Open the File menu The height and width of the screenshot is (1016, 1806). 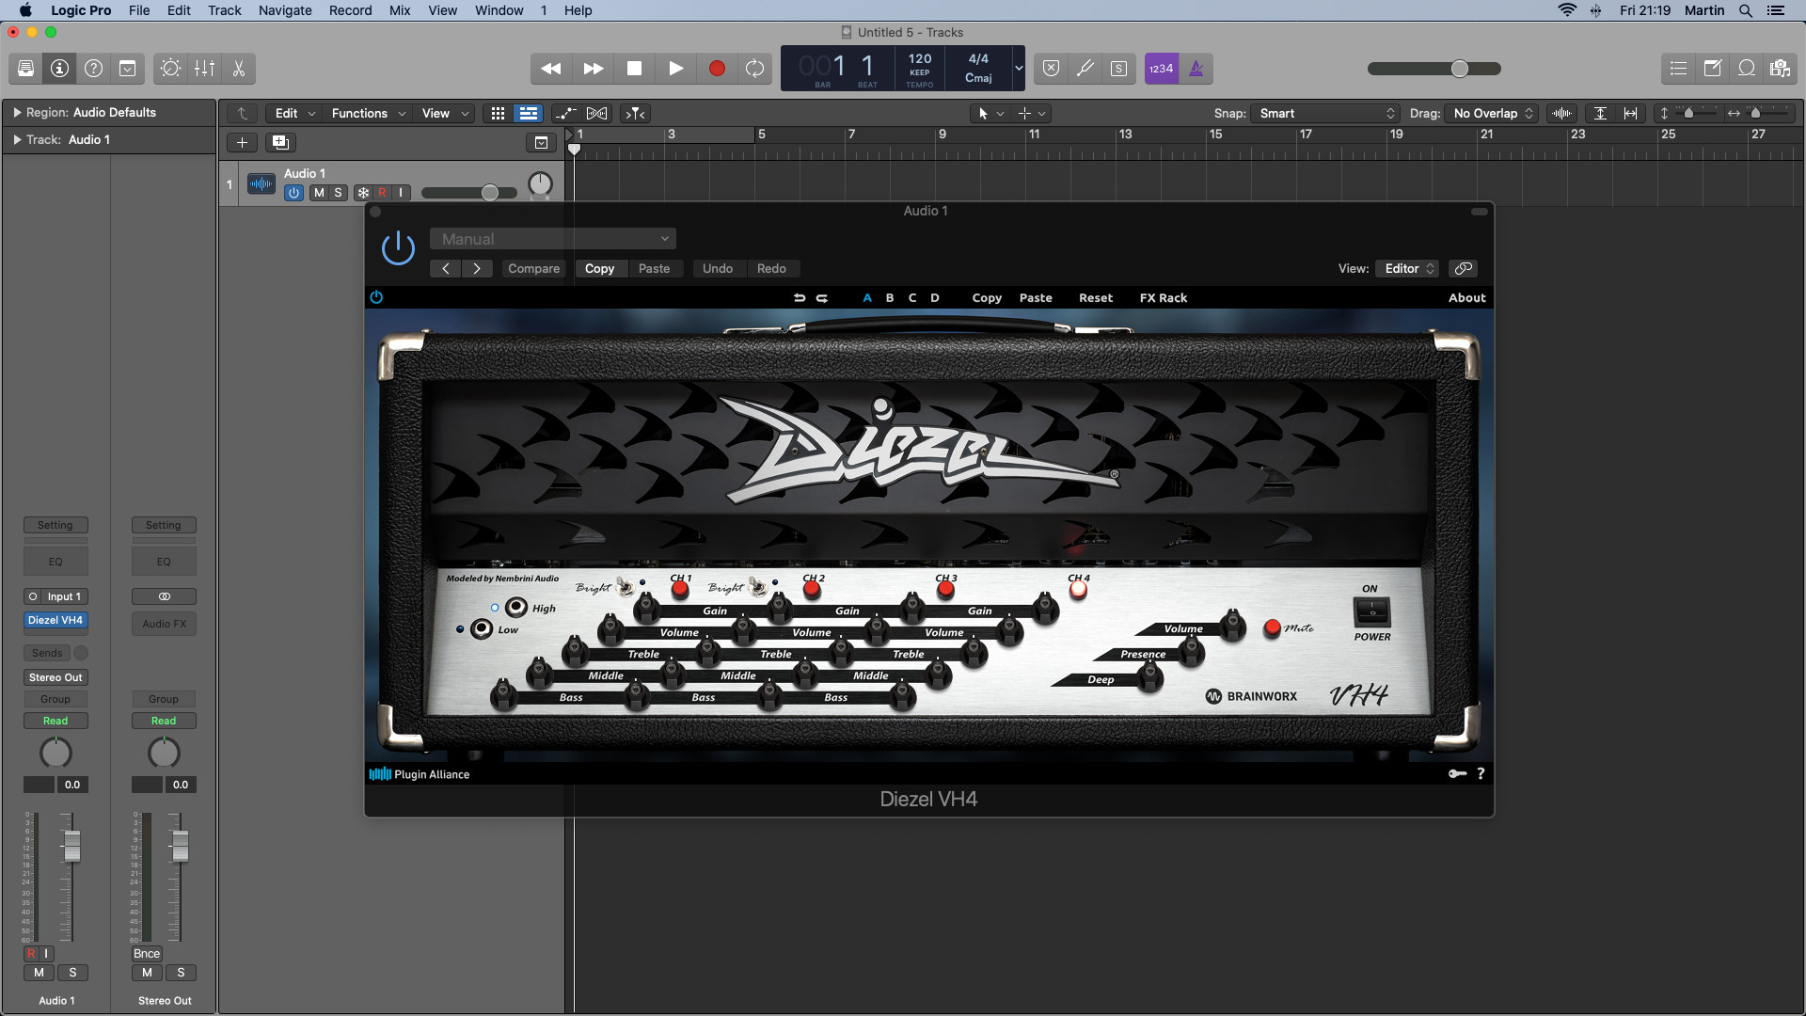tap(139, 10)
